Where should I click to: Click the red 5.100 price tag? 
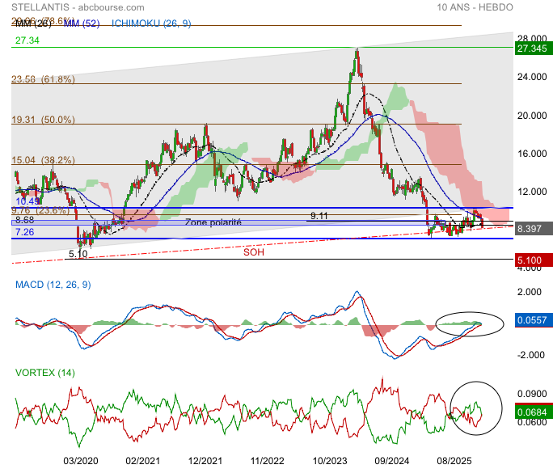534,260
